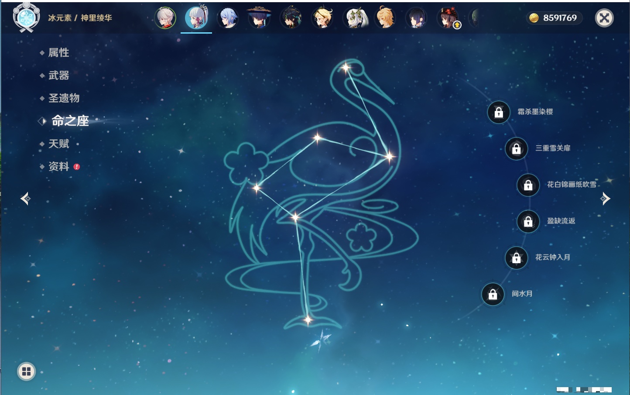Open locked constellation 盈缺流返
This screenshot has width=630, height=395.
(x=528, y=221)
